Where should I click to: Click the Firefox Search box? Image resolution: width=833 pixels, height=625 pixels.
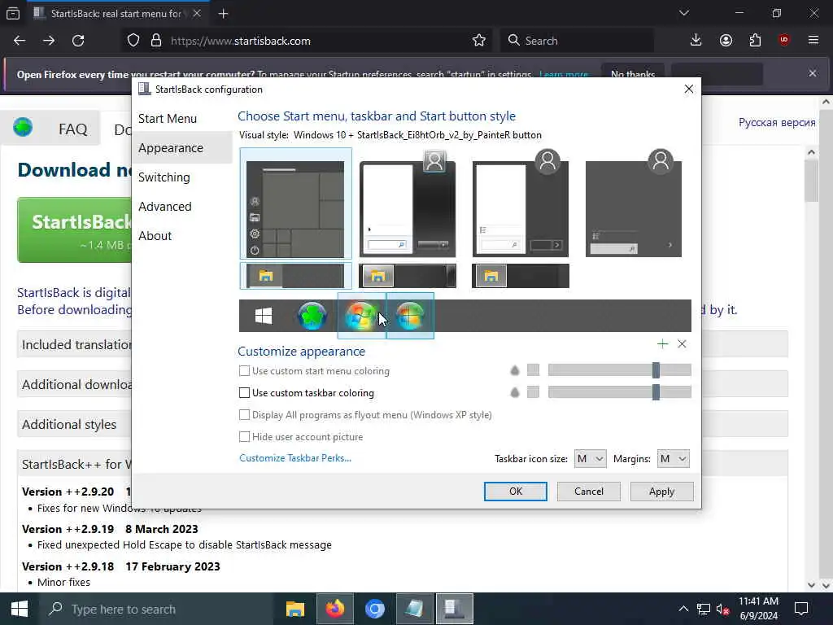[x=577, y=41]
